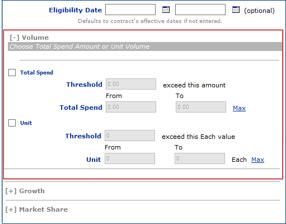Click the Volume section heading text
This screenshot has height=224, width=286.
(35, 38)
